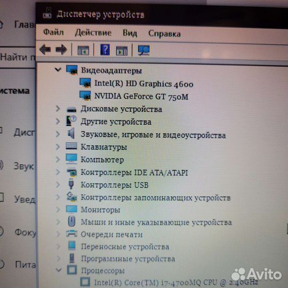Click the Очереди печати printer icon

[71, 234]
